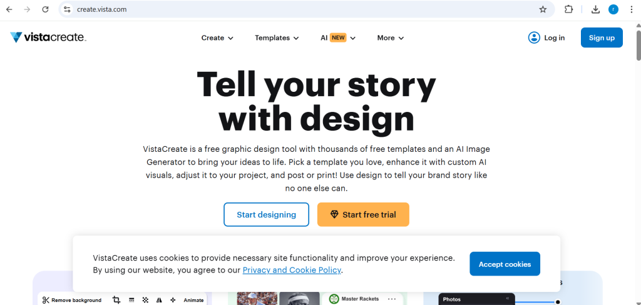
Task: Bookmark this page with the star icon
Action: 543,9
